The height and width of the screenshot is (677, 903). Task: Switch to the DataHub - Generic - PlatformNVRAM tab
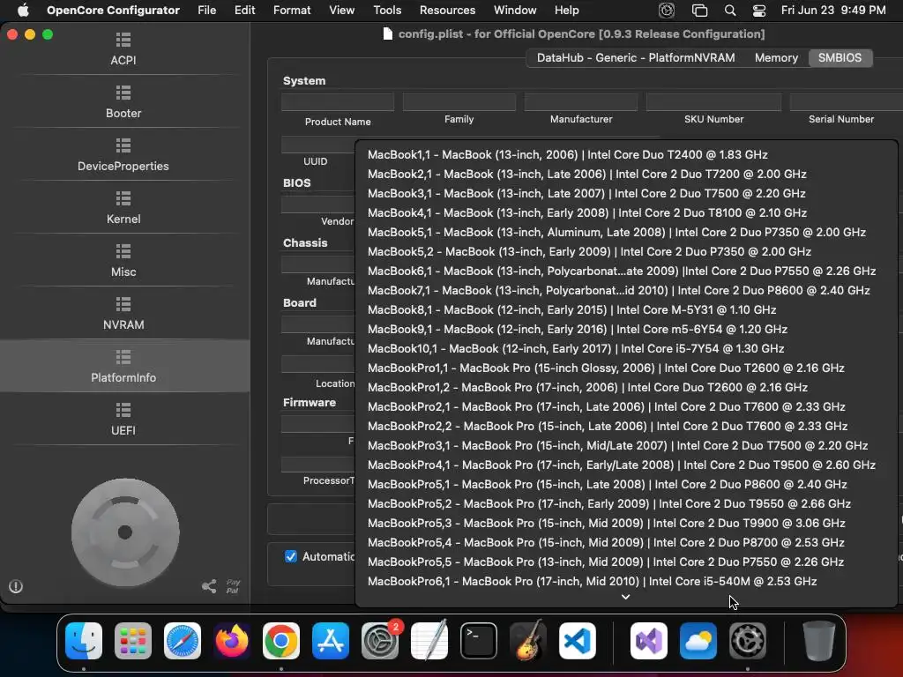(636, 57)
